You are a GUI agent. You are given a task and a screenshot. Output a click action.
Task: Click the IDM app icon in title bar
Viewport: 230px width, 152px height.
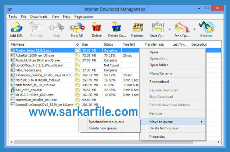click(x=9, y=9)
